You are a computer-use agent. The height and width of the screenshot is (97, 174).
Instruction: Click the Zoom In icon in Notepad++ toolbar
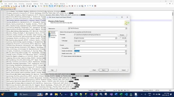pyautogui.click(x=38, y=6)
